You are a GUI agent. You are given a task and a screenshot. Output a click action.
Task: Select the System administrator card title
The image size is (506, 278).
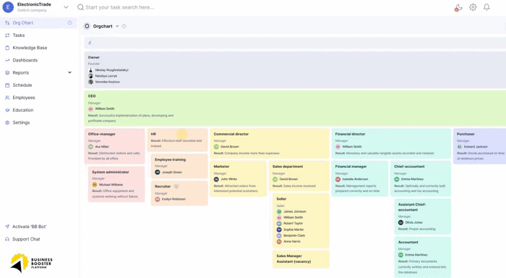tap(111, 172)
